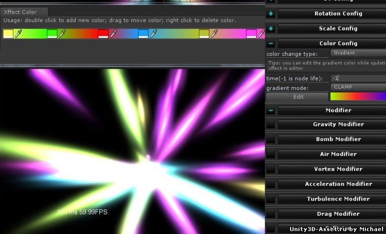Click the Edit gradient button
This screenshot has height=234, width=386.
(x=298, y=97)
